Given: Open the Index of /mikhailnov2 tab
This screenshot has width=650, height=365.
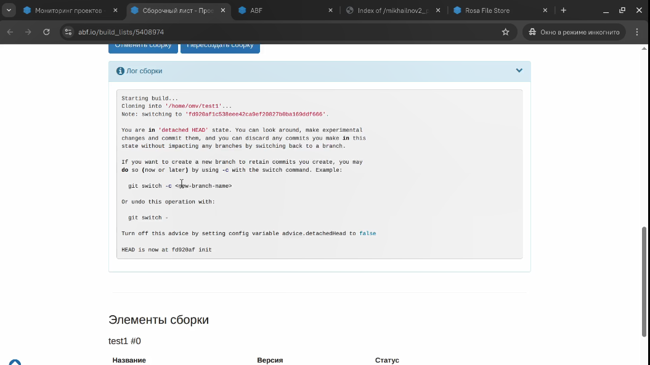Looking at the screenshot, I should click(393, 10).
